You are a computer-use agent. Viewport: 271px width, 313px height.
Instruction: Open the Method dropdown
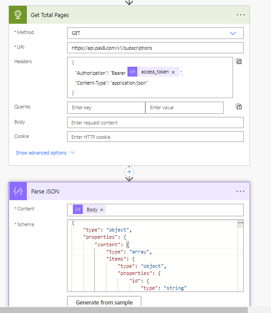pyautogui.click(x=233, y=33)
